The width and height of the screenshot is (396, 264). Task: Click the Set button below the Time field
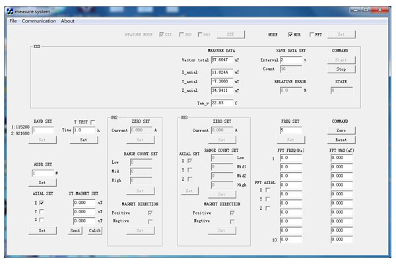83,140
